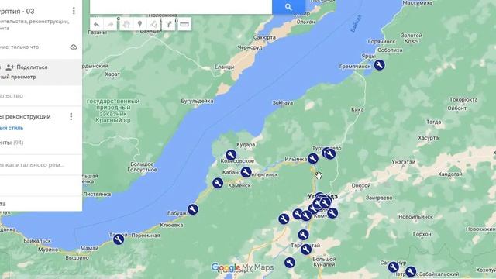Expand the layer item list showing (94)
496x279 pixels.
pos(12,143)
